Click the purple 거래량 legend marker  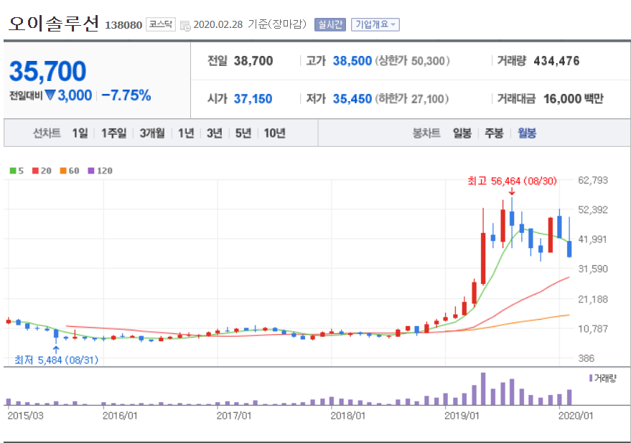click(x=591, y=378)
